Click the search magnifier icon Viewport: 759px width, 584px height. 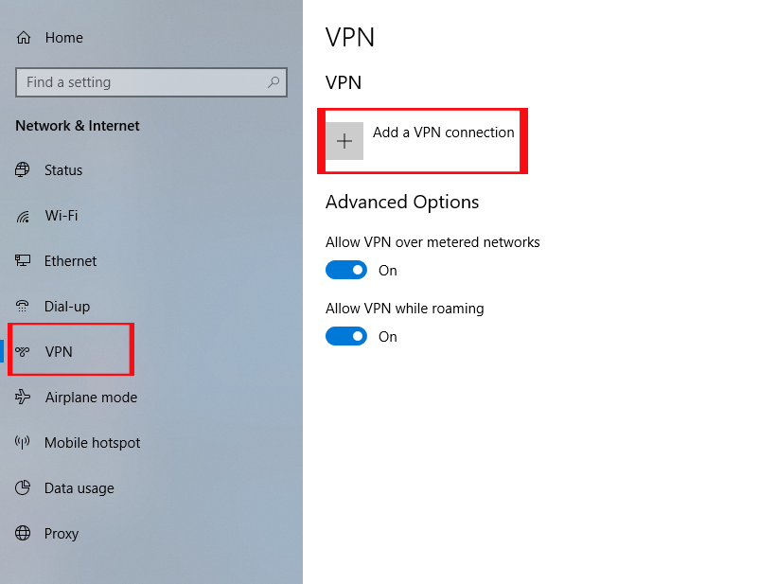coord(274,82)
